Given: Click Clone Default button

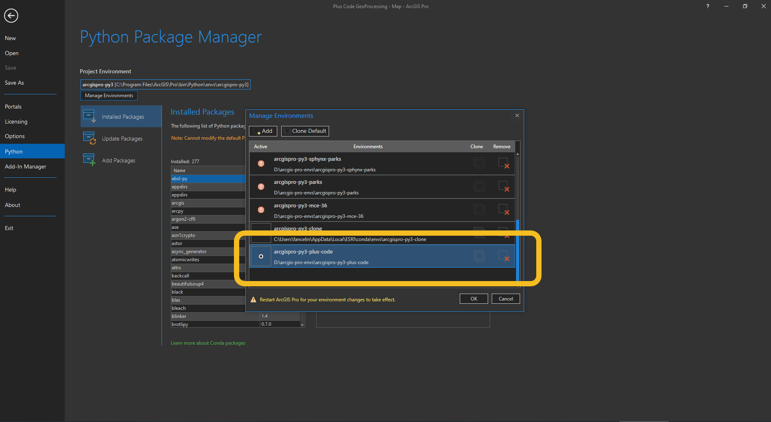Looking at the screenshot, I should click(305, 131).
